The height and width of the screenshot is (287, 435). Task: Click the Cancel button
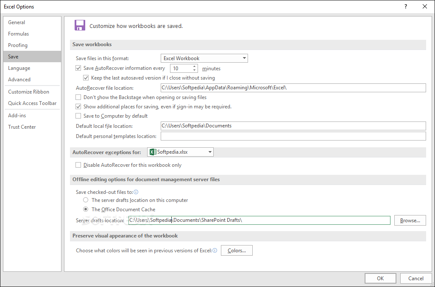(416, 279)
